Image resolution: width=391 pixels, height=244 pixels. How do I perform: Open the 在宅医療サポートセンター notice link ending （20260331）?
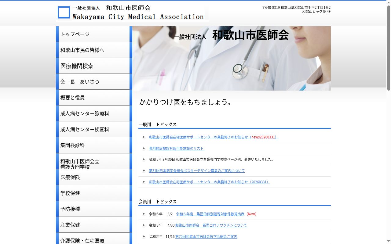209,182
